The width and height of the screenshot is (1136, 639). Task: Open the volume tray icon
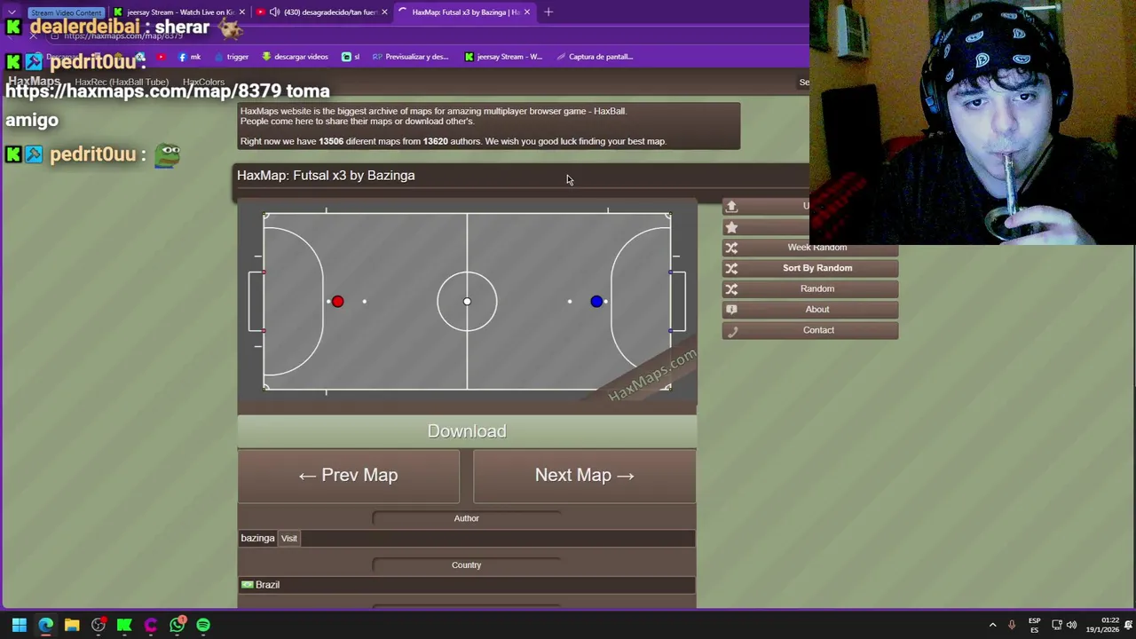[x=1071, y=625]
